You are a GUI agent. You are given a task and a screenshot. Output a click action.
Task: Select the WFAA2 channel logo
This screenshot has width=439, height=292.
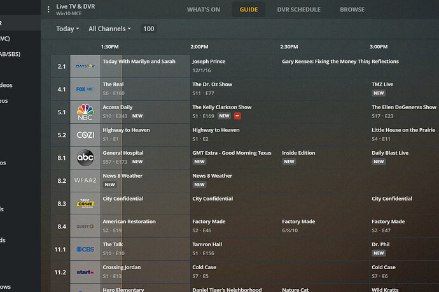pyautogui.click(x=85, y=180)
